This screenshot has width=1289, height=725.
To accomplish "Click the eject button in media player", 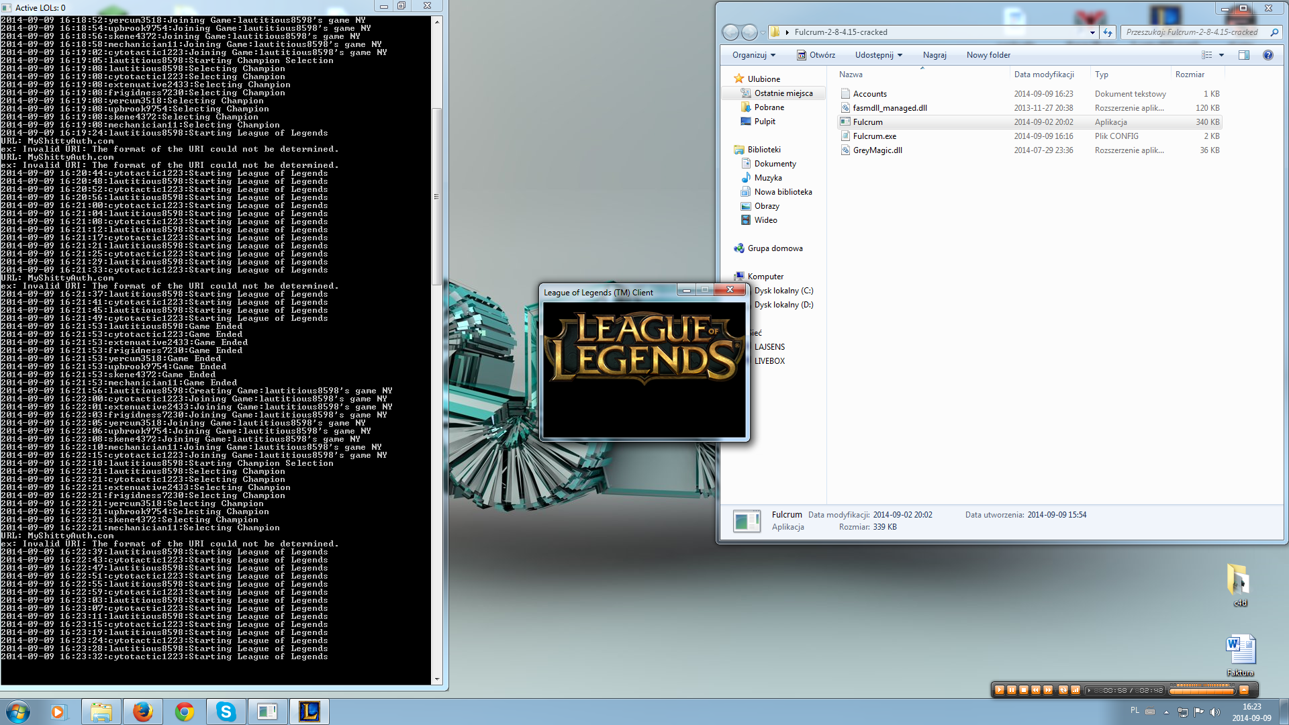I will 1244,689.
